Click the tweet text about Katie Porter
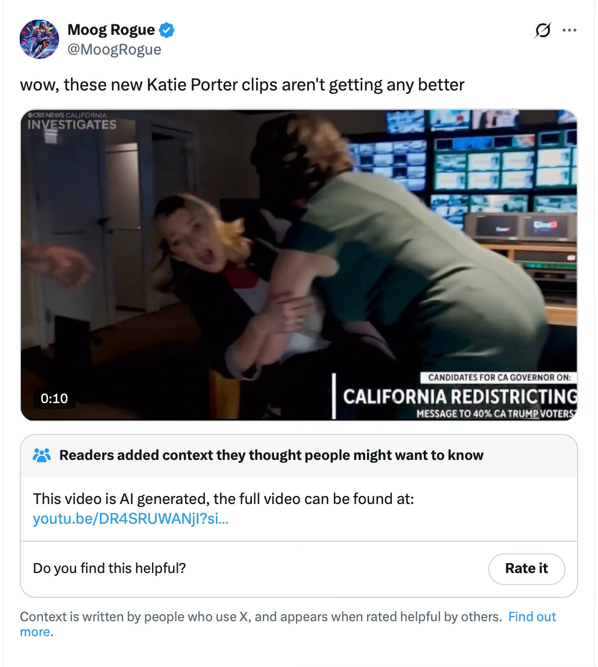598x667 pixels. [x=242, y=85]
